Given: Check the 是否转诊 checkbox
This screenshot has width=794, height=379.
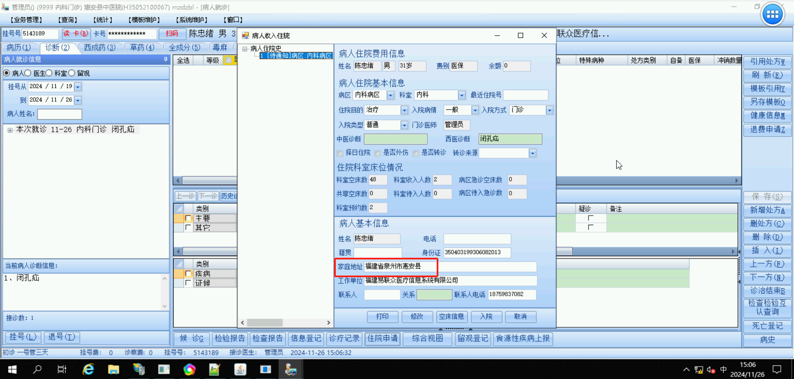Looking at the screenshot, I should (416, 153).
